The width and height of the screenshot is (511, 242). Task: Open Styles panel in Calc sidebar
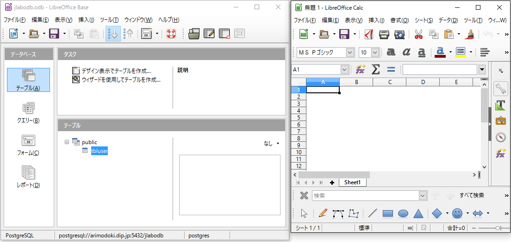point(500,105)
